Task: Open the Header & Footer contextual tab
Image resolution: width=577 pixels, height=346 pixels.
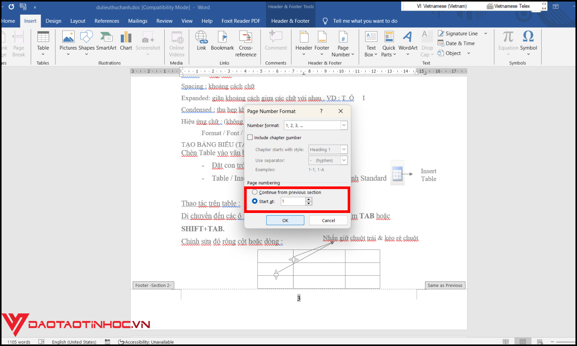Action: click(x=290, y=21)
